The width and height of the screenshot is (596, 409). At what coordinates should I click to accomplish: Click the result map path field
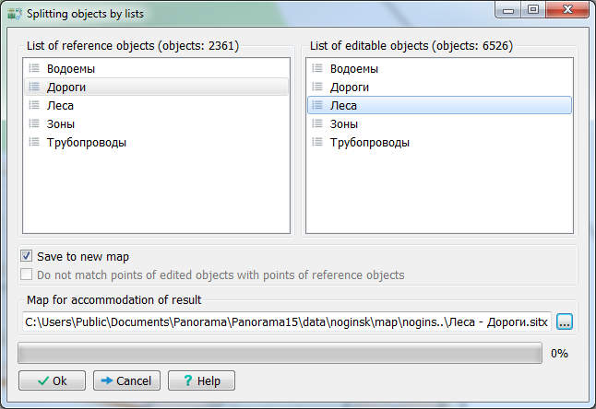coord(286,321)
